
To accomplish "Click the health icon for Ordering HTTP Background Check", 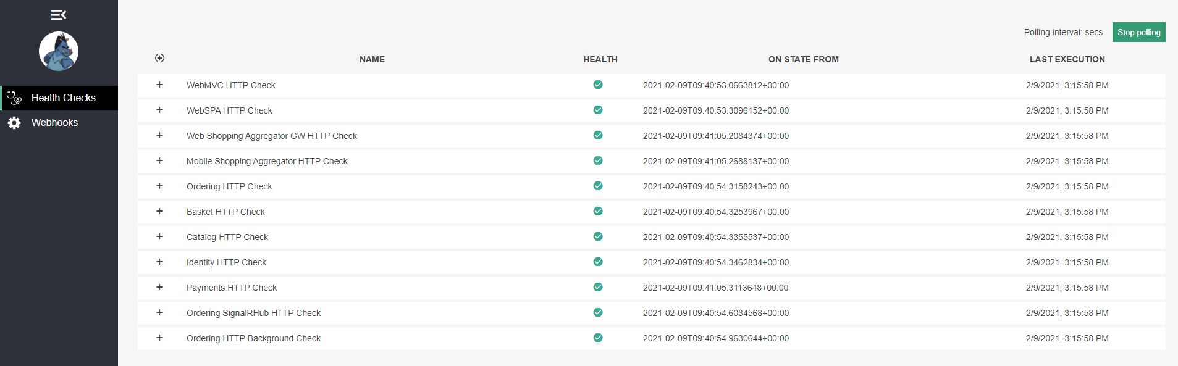I will pos(598,338).
